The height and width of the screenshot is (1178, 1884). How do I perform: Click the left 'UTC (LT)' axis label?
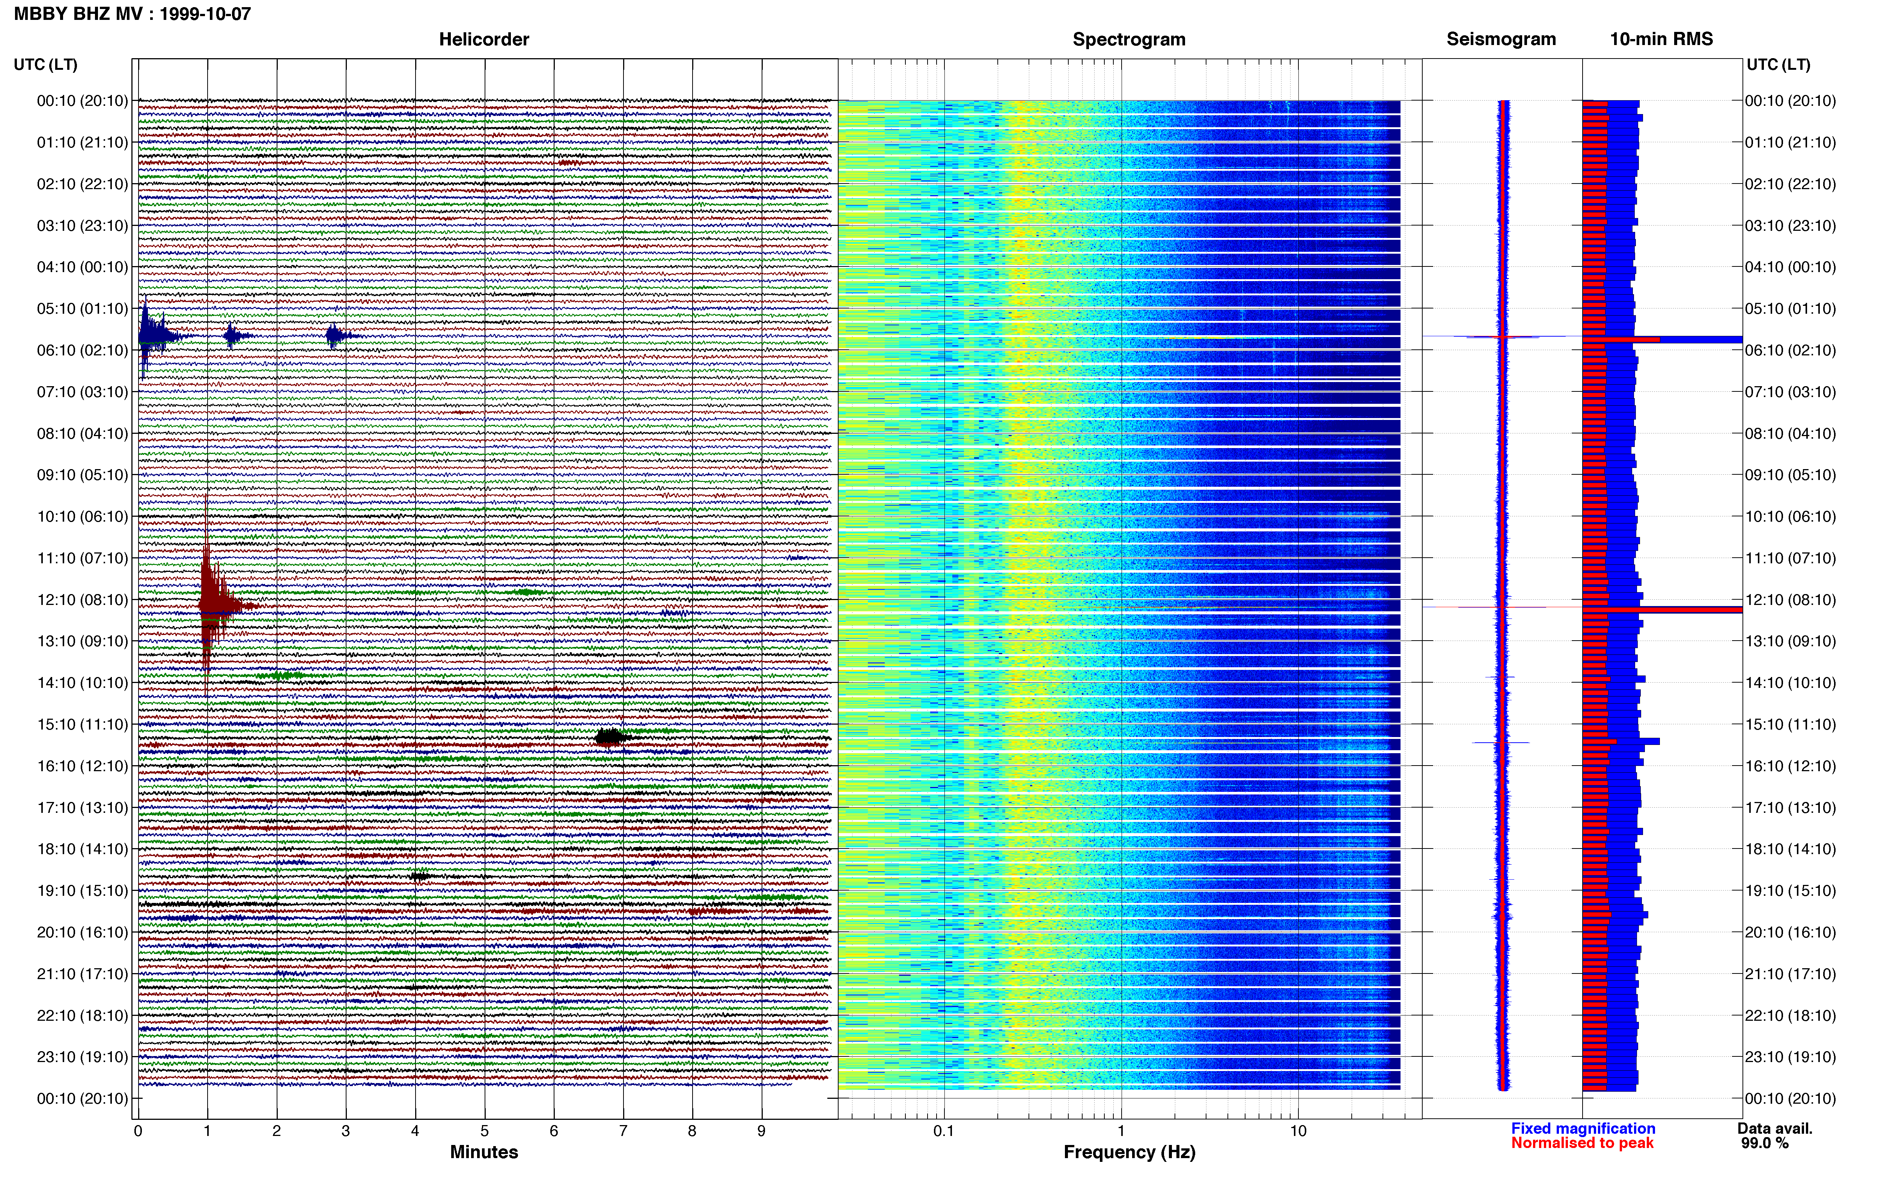[46, 64]
